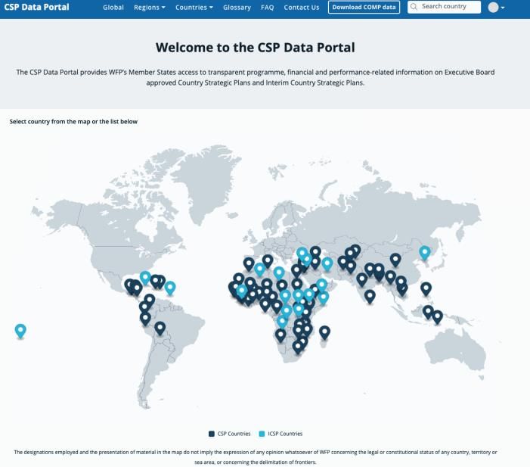
Task: Click the dark pin on Timor-Leste
Action: pos(438,317)
